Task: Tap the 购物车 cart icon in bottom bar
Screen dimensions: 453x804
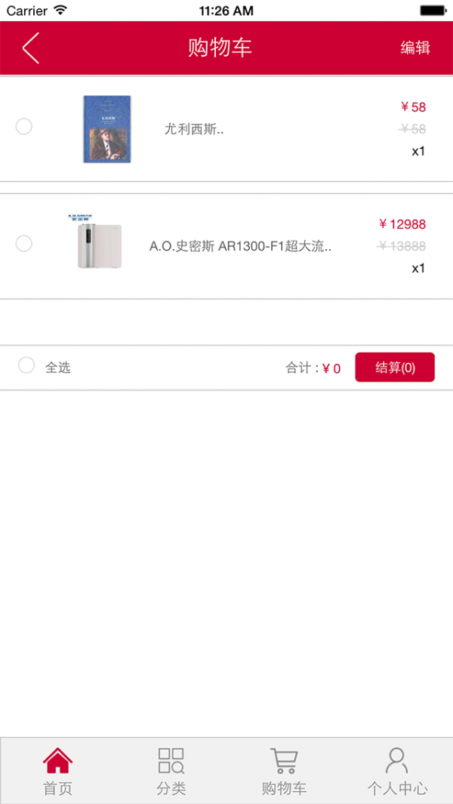Action: pyautogui.click(x=284, y=761)
